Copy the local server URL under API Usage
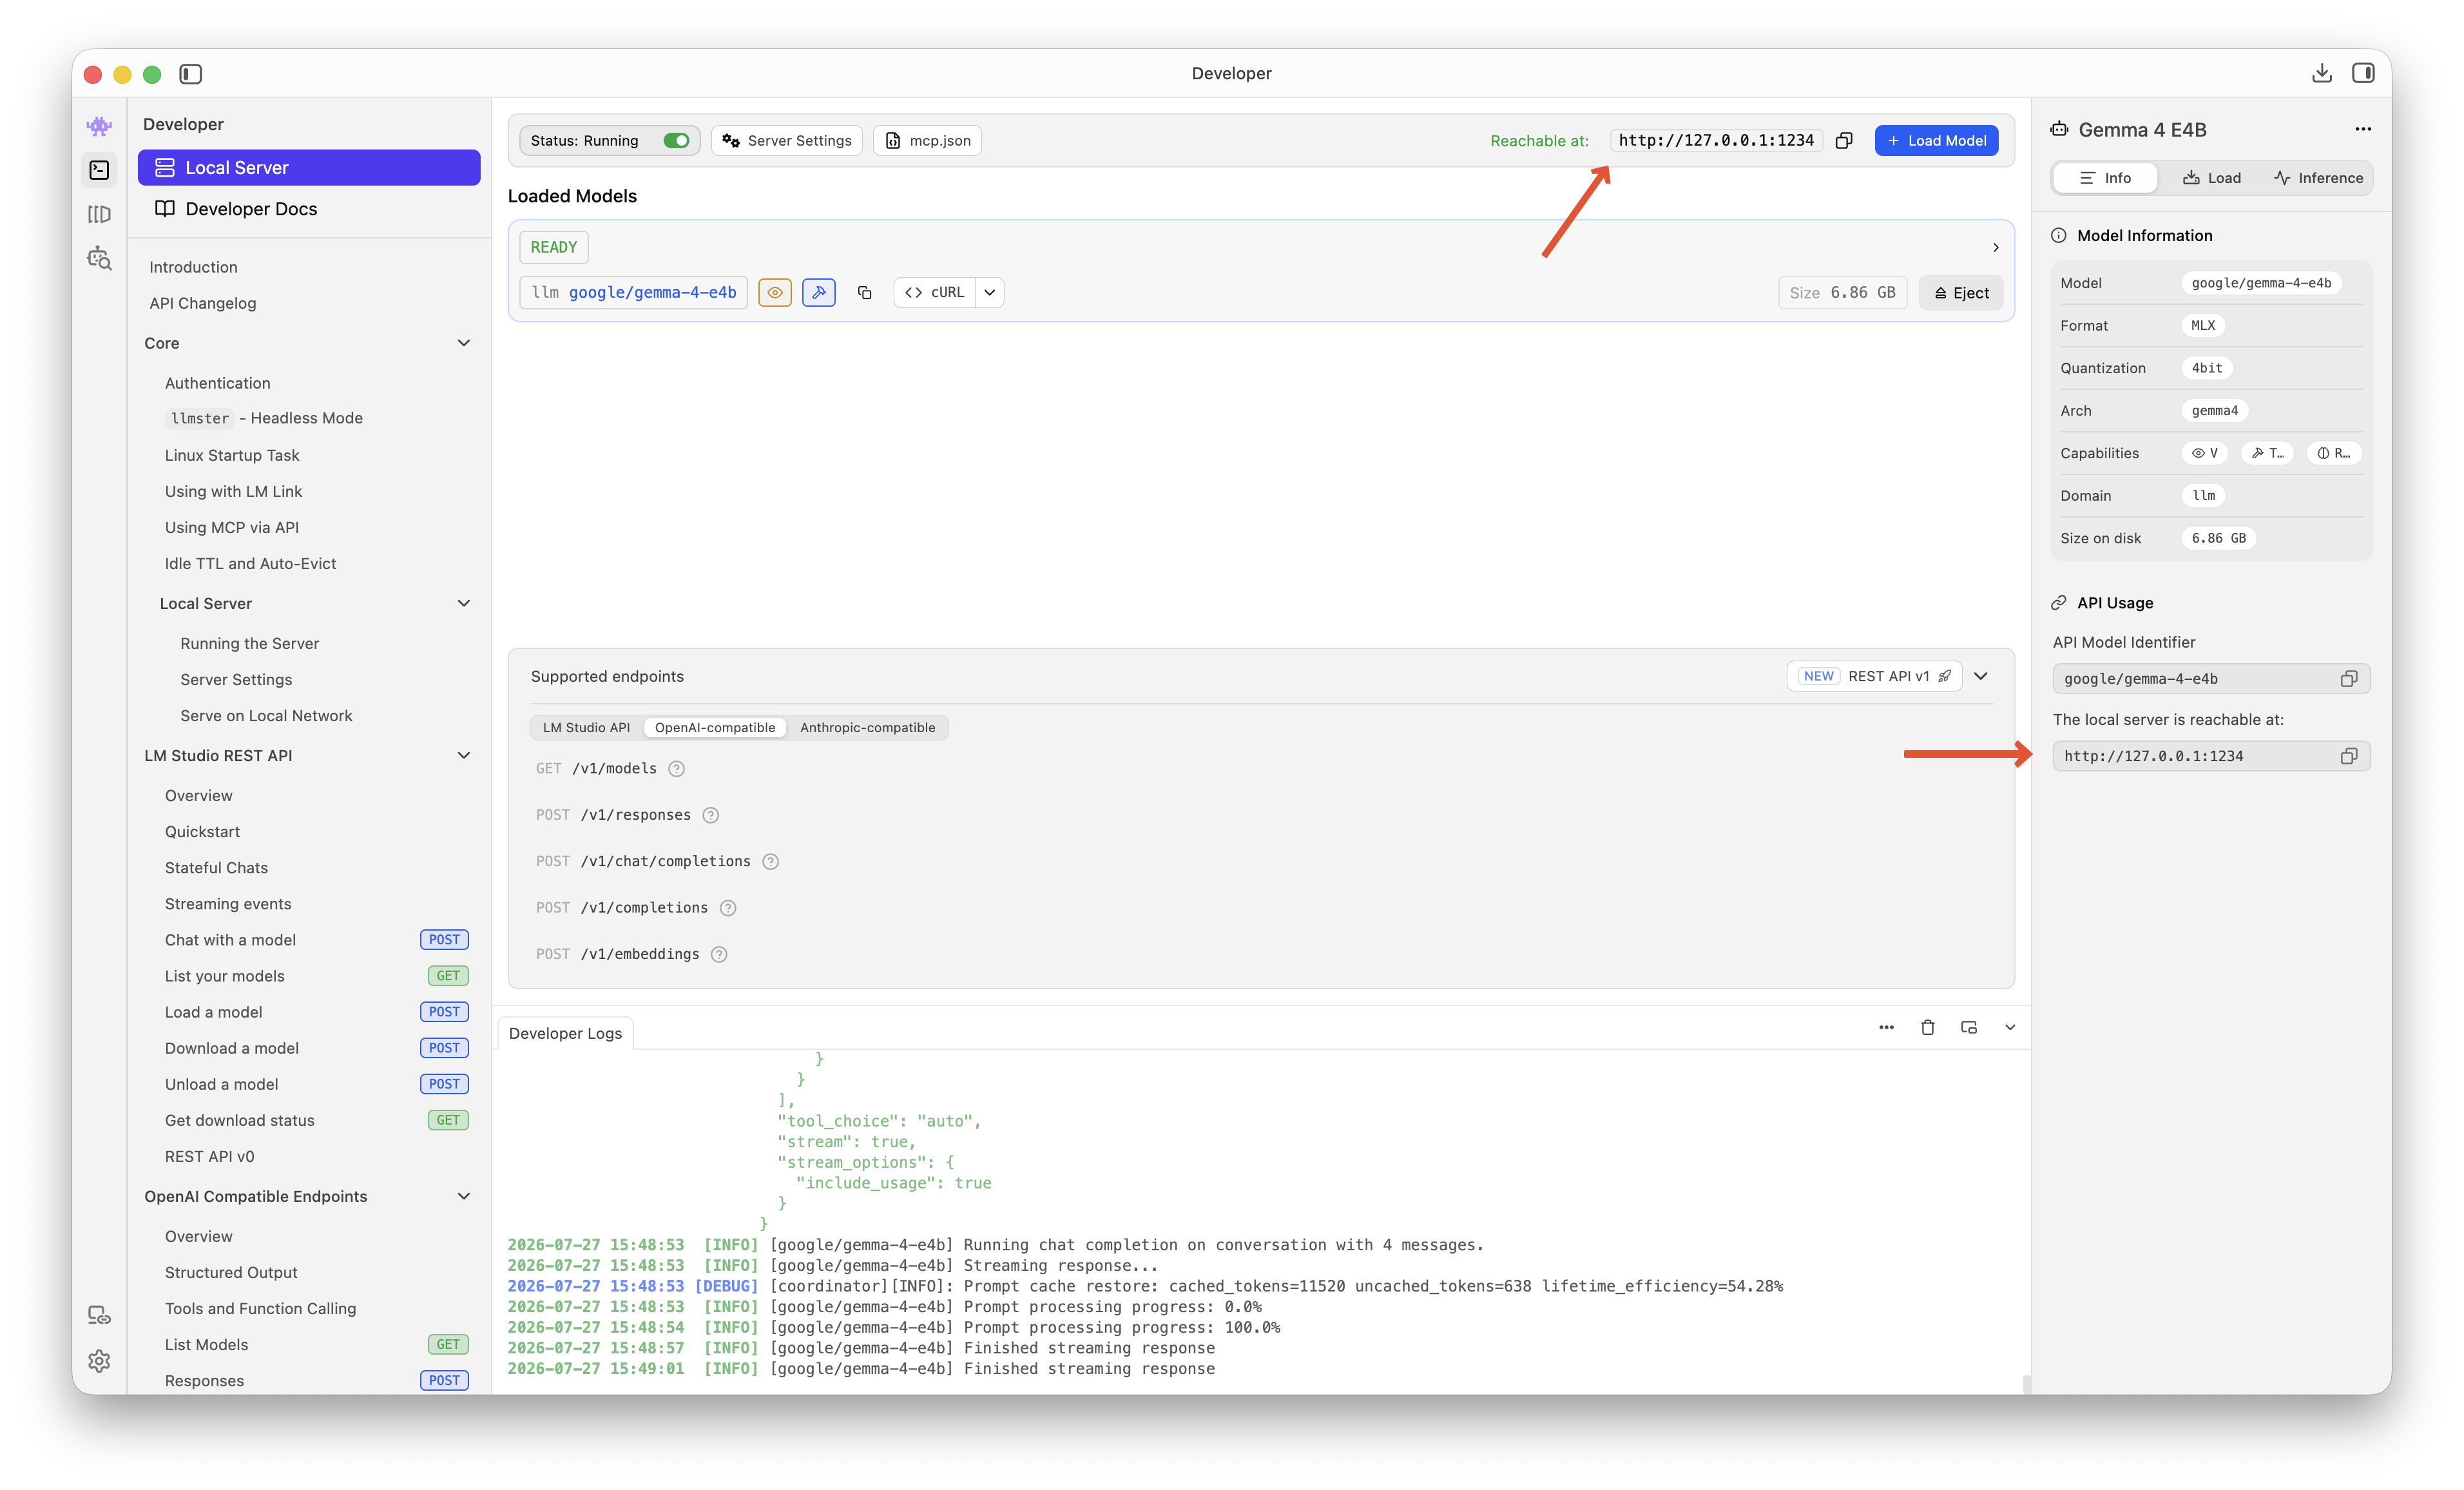Screen dimensions: 2464x1490 (2349, 756)
